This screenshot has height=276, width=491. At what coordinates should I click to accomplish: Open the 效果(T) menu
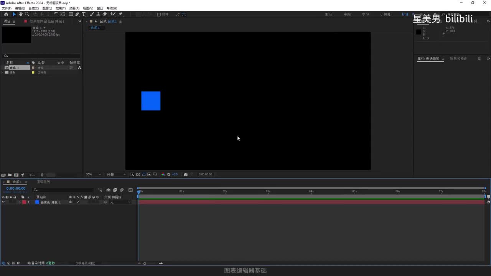[x=61, y=8]
